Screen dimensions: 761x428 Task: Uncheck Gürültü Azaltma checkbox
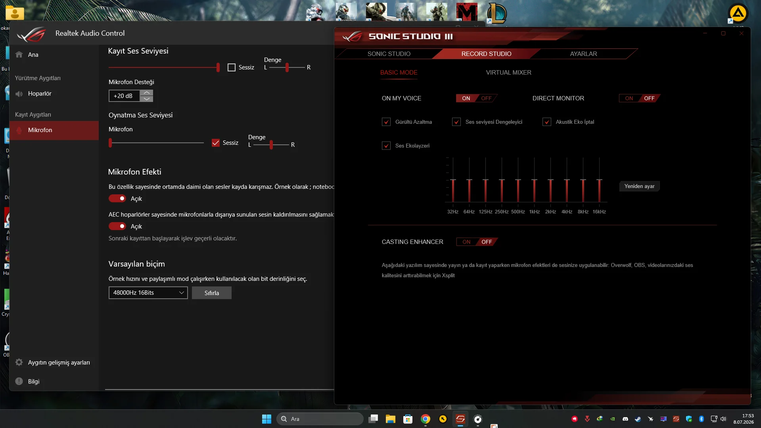[386, 122]
